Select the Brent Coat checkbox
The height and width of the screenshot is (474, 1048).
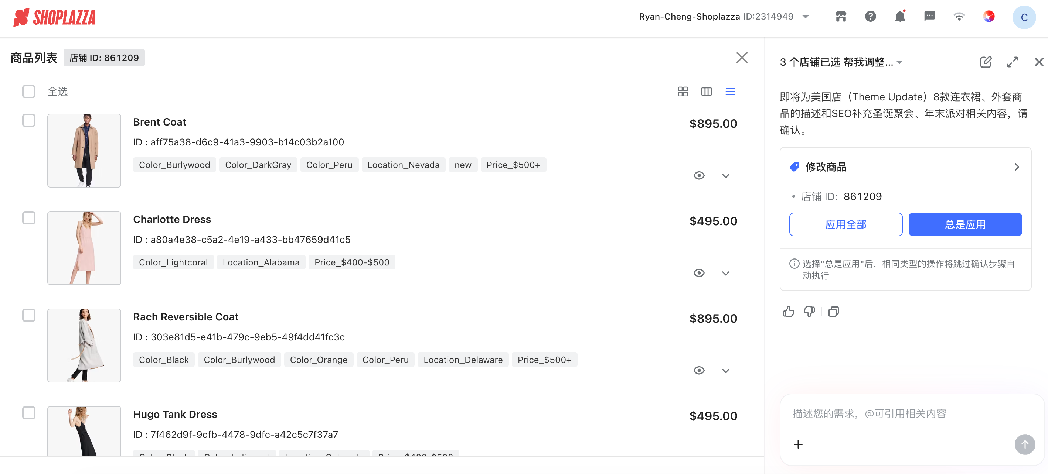tap(28, 120)
